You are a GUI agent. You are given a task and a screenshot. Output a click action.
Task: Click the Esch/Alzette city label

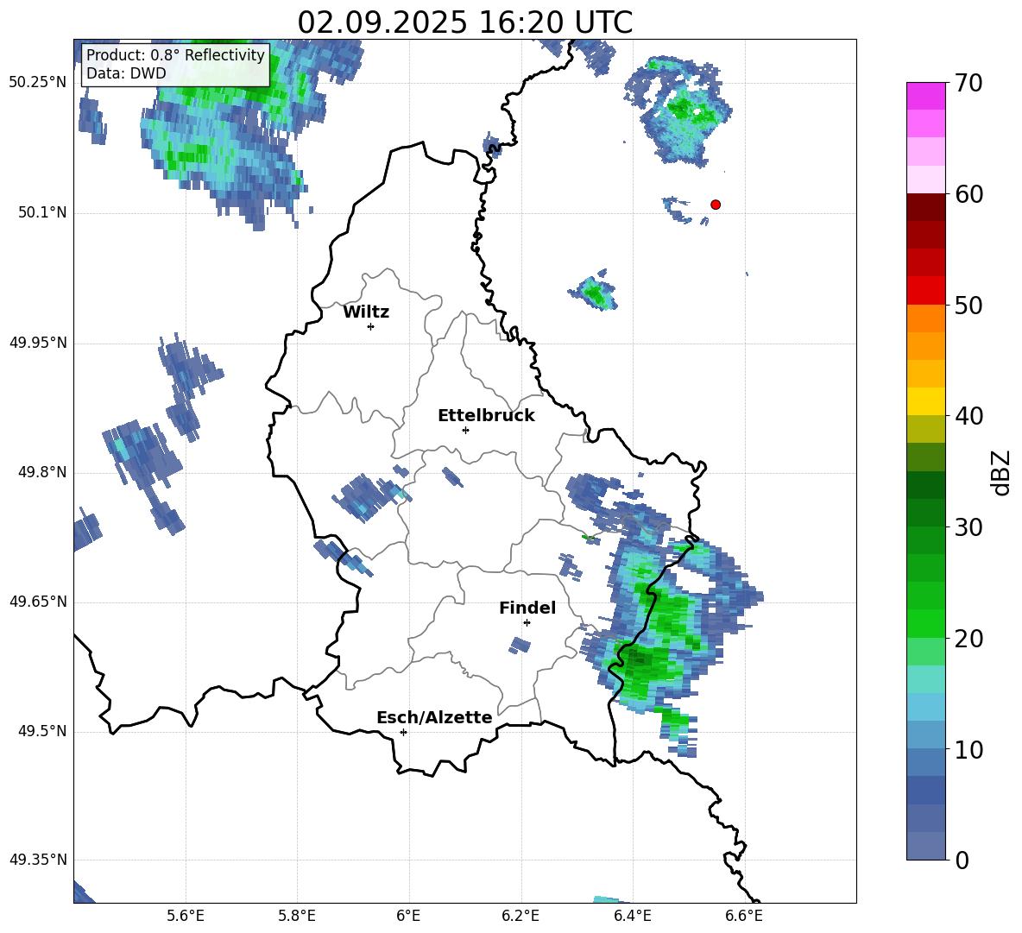click(435, 718)
